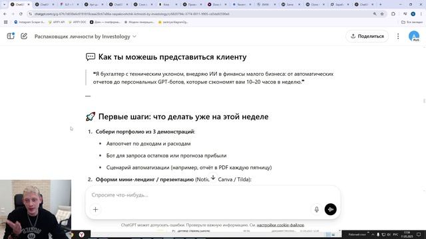The width and height of the screenshot is (426, 239).
Task: Open the Windows notification center icon
Action: click(419, 234)
